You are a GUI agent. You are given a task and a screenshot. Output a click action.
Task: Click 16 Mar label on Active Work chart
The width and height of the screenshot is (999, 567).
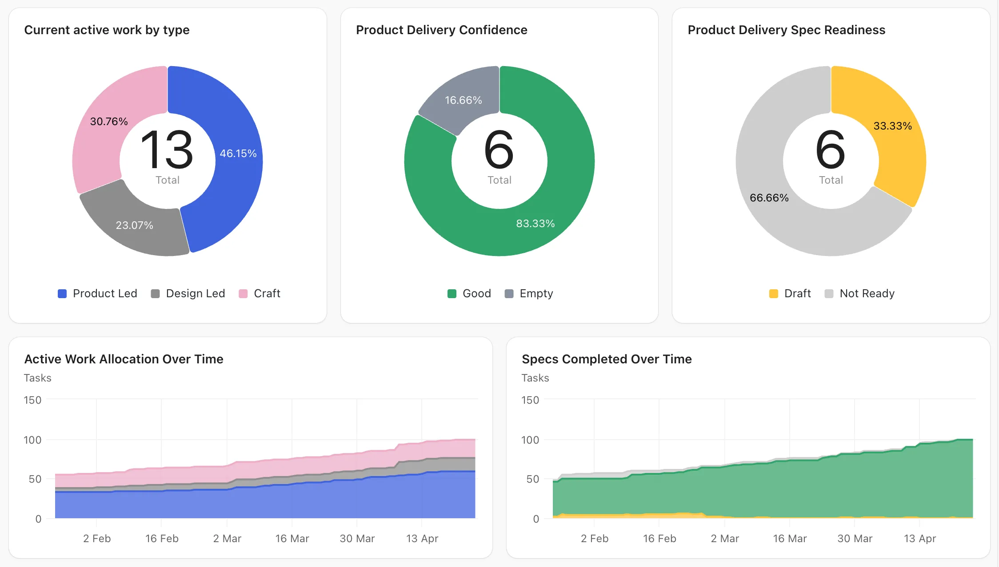[x=292, y=539]
